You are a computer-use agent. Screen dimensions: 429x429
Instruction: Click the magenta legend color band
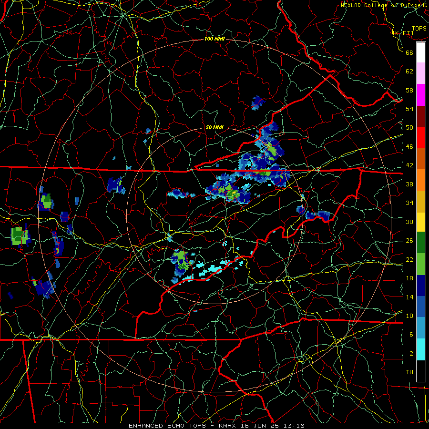pos(421,95)
